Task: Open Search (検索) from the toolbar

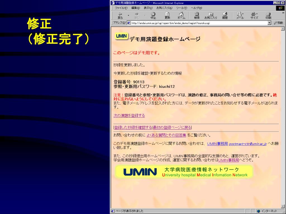Action: pyautogui.click(x=197, y=16)
